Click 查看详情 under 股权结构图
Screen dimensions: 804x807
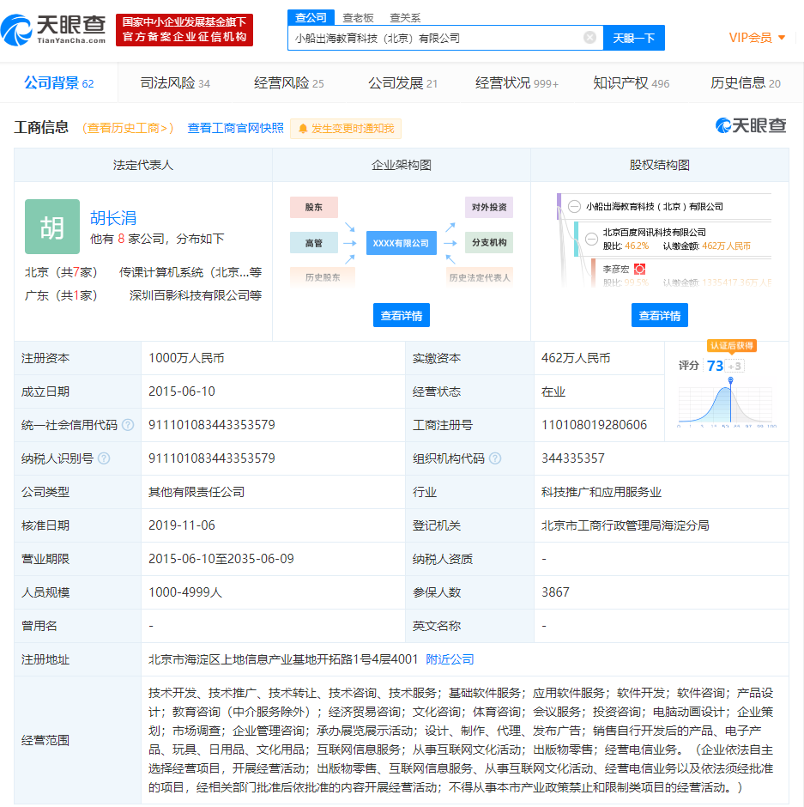pyautogui.click(x=660, y=315)
